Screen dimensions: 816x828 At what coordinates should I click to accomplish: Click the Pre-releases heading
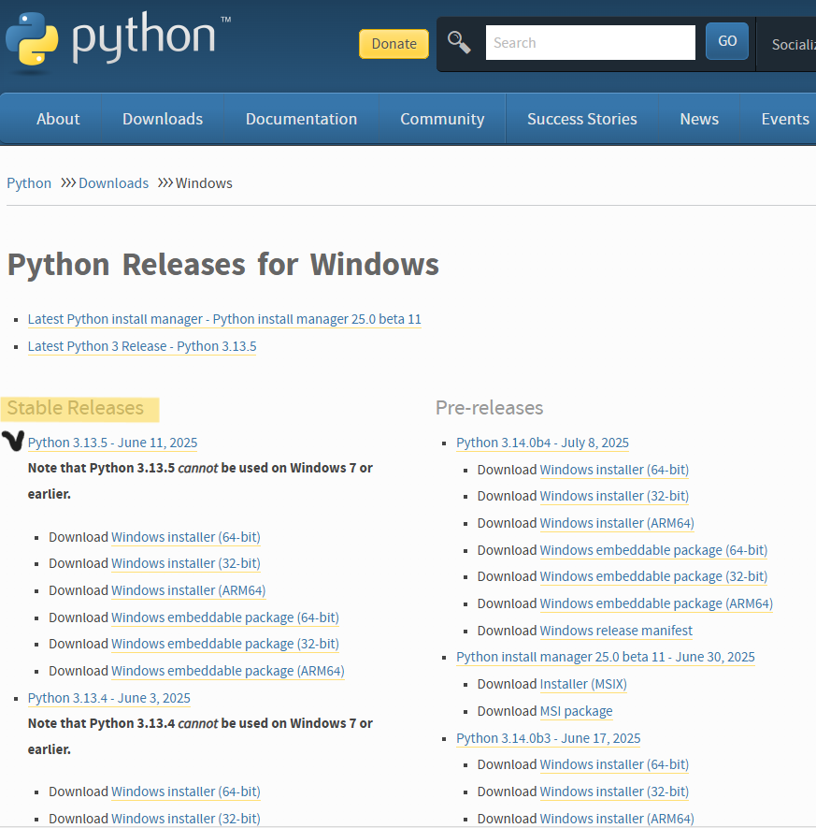tap(490, 408)
